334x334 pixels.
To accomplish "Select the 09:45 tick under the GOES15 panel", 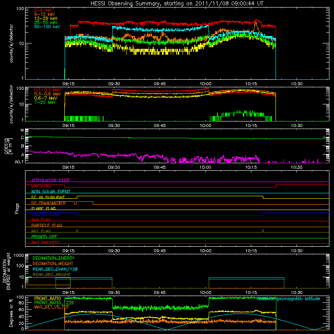I will [x=159, y=167].
